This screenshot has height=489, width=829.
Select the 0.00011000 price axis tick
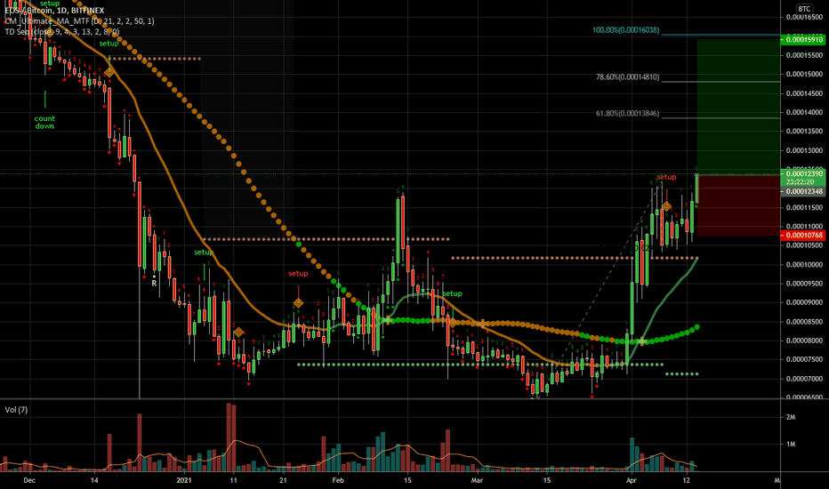pos(804,226)
